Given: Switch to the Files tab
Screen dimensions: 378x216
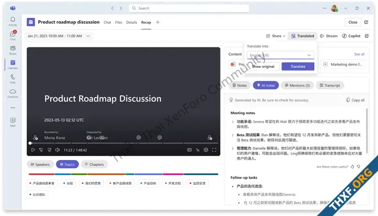Looking at the screenshot, I should click(118, 22).
